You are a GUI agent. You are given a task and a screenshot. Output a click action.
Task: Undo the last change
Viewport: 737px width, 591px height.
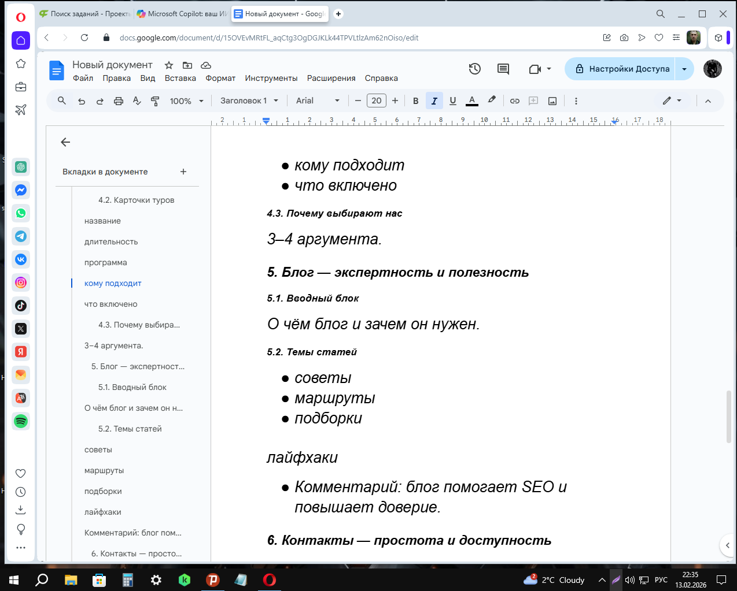tap(82, 101)
